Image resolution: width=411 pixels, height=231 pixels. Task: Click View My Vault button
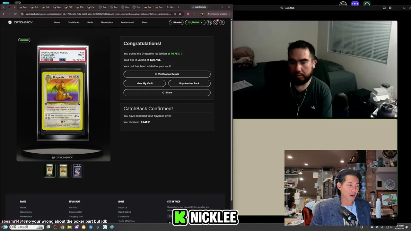(x=144, y=83)
